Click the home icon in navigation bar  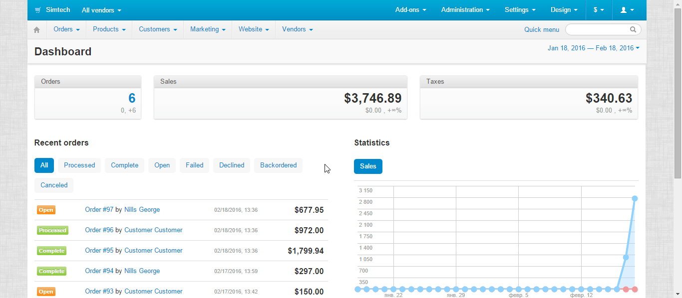(x=37, y=30)
